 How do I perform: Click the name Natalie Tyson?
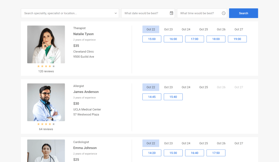pyautogui.click(x=83, y=34)
